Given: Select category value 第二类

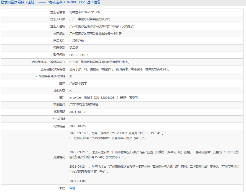Looking at the screenshot, I should pos(74,48).
